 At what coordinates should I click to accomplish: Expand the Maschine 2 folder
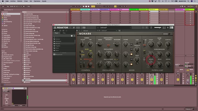coord(23,67)
